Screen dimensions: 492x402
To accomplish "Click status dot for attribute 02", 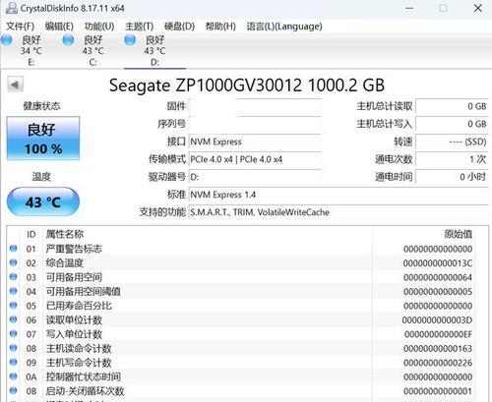I will point(14,262).
